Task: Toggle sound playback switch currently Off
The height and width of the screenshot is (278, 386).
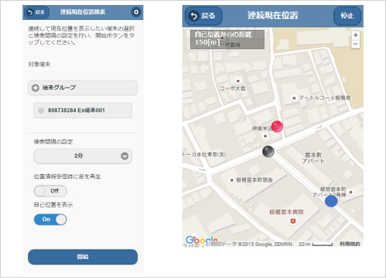Action: tap(50, 191)
